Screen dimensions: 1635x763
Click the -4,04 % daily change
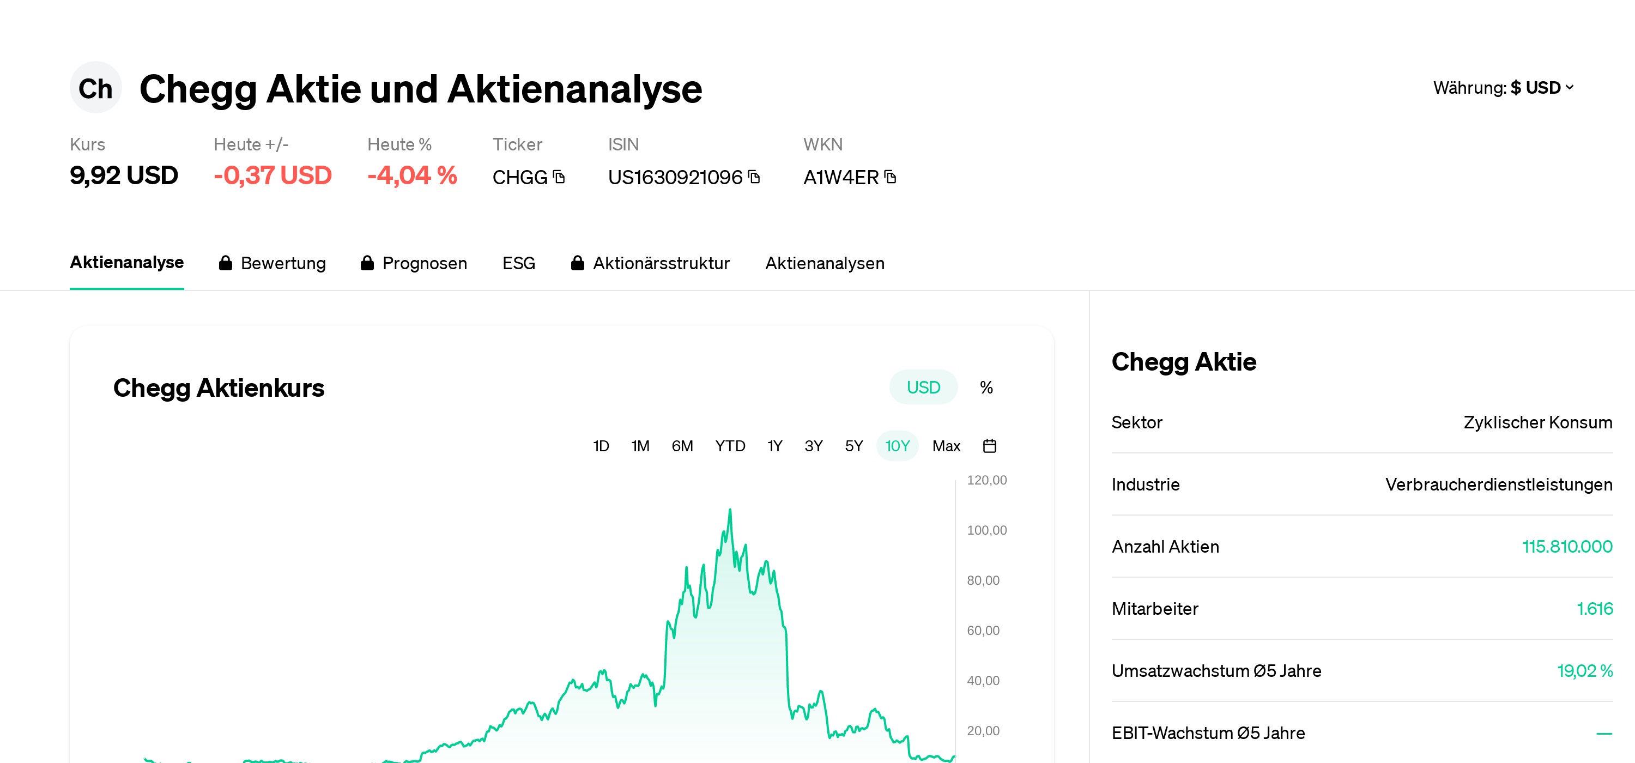412,175
